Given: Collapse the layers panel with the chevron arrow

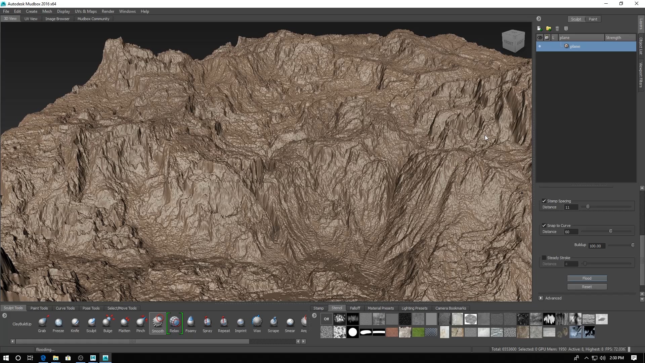Looking at the screenshot, I should 539,18.
